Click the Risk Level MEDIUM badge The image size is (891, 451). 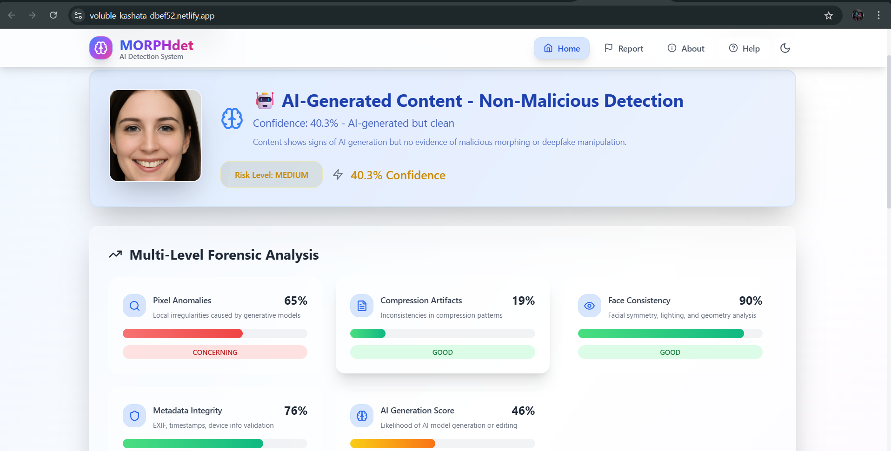pyautogui.click(x=271, y=175)
